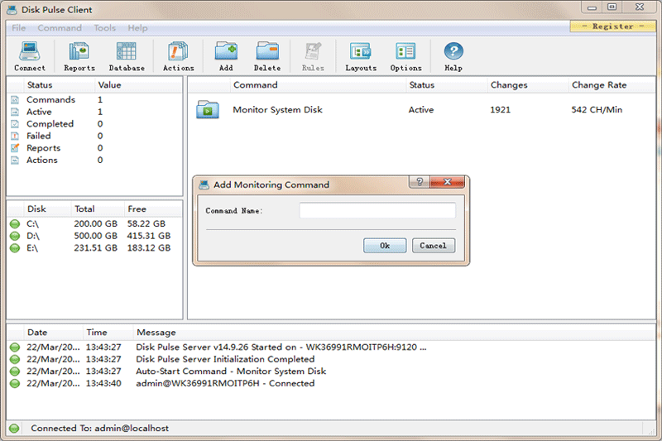This screenshot has height=441, width=662.
Task: Click the Monitor System Disk folder icon
Action: tap(208, 109)
